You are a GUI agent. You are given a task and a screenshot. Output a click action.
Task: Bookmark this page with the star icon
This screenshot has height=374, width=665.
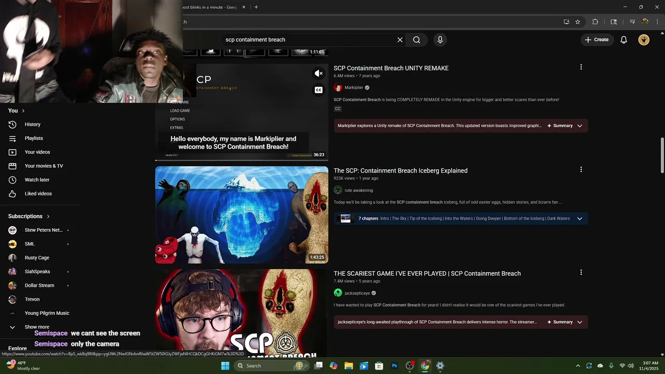[x=578, y=22]
